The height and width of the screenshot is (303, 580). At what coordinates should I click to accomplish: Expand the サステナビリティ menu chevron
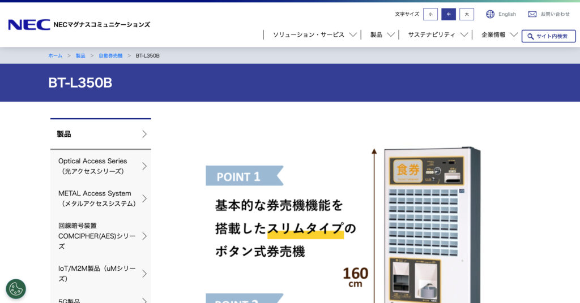pos(464,34)
